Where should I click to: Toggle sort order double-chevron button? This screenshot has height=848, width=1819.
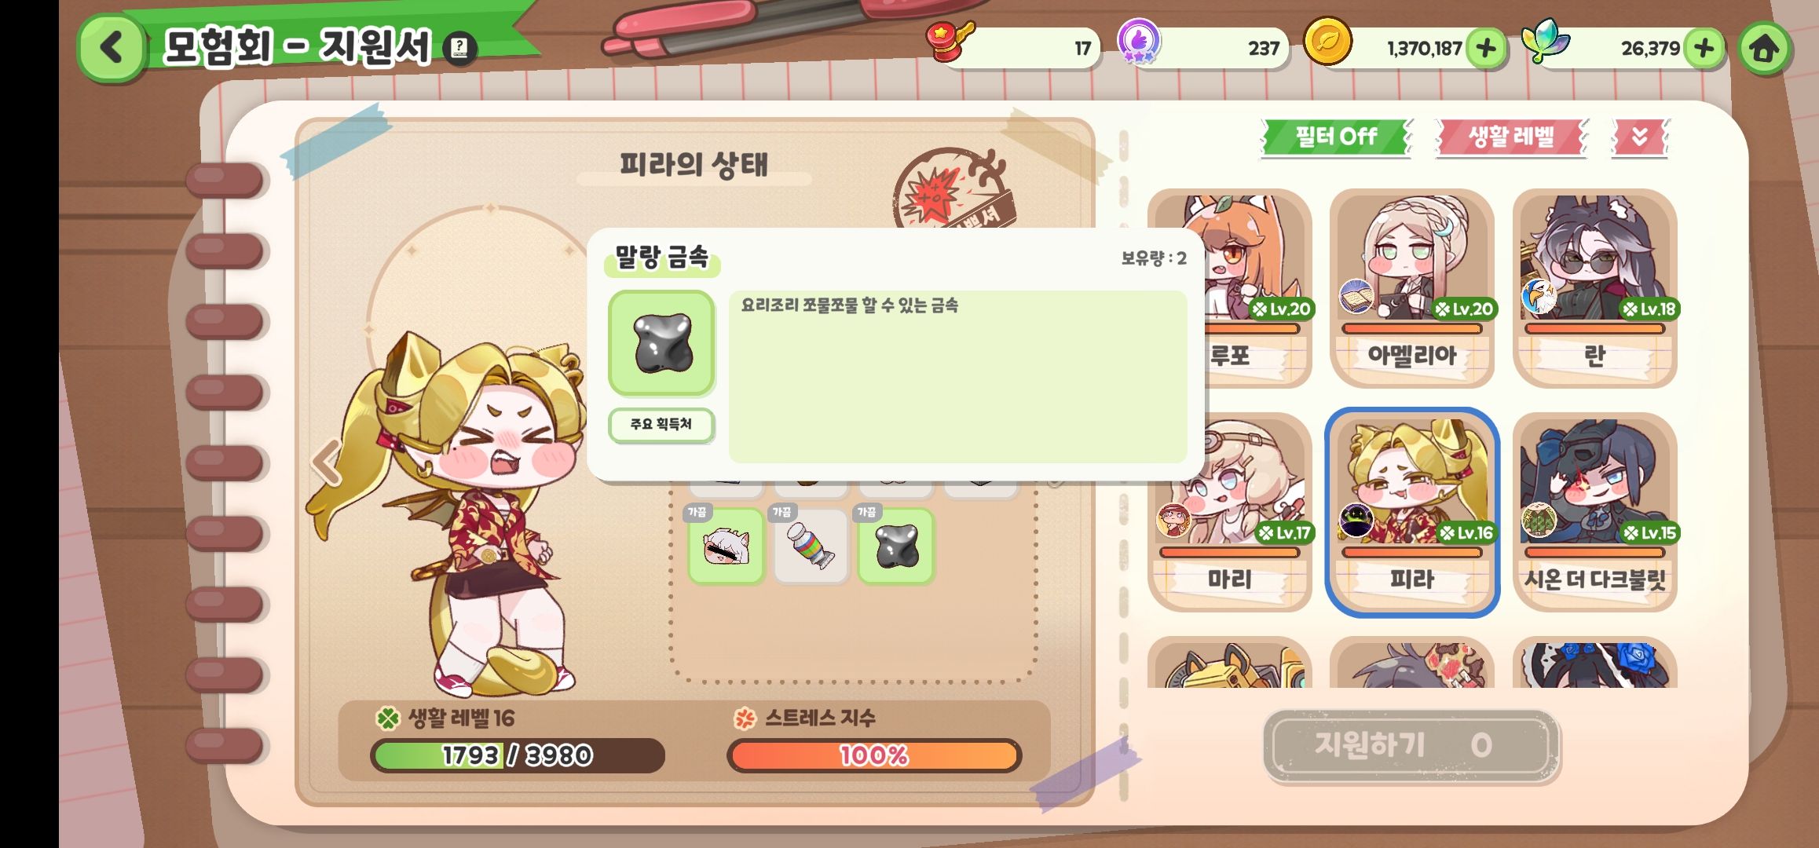(x=1639, y=137)
